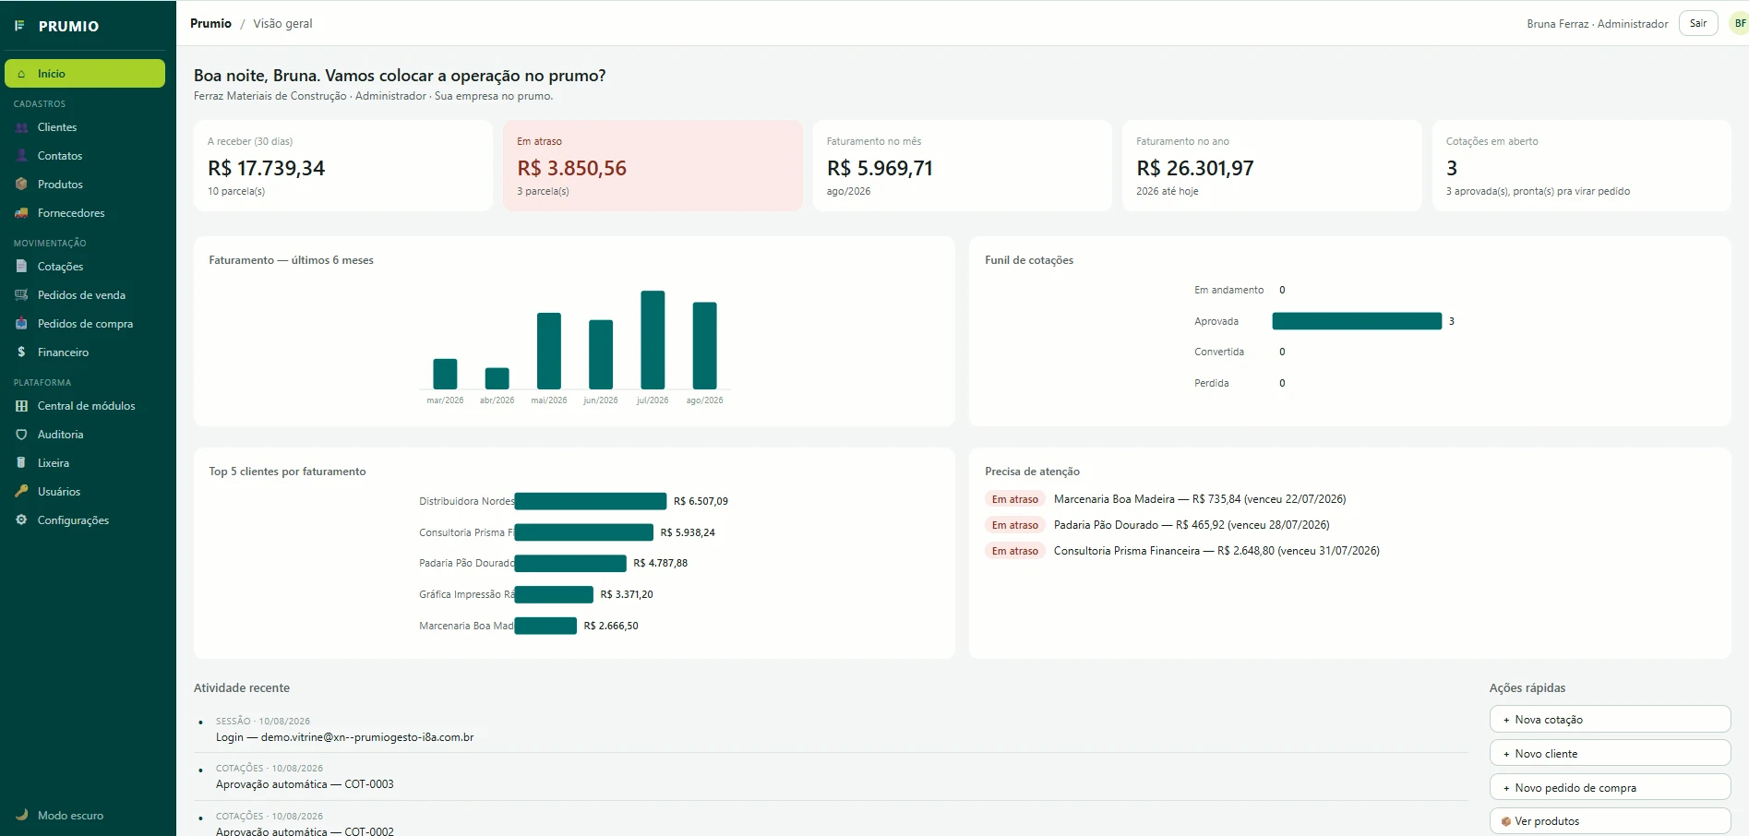Open the Central de módulos menu item
Viewport: 1749px width, 836px height.
(85, 406)
